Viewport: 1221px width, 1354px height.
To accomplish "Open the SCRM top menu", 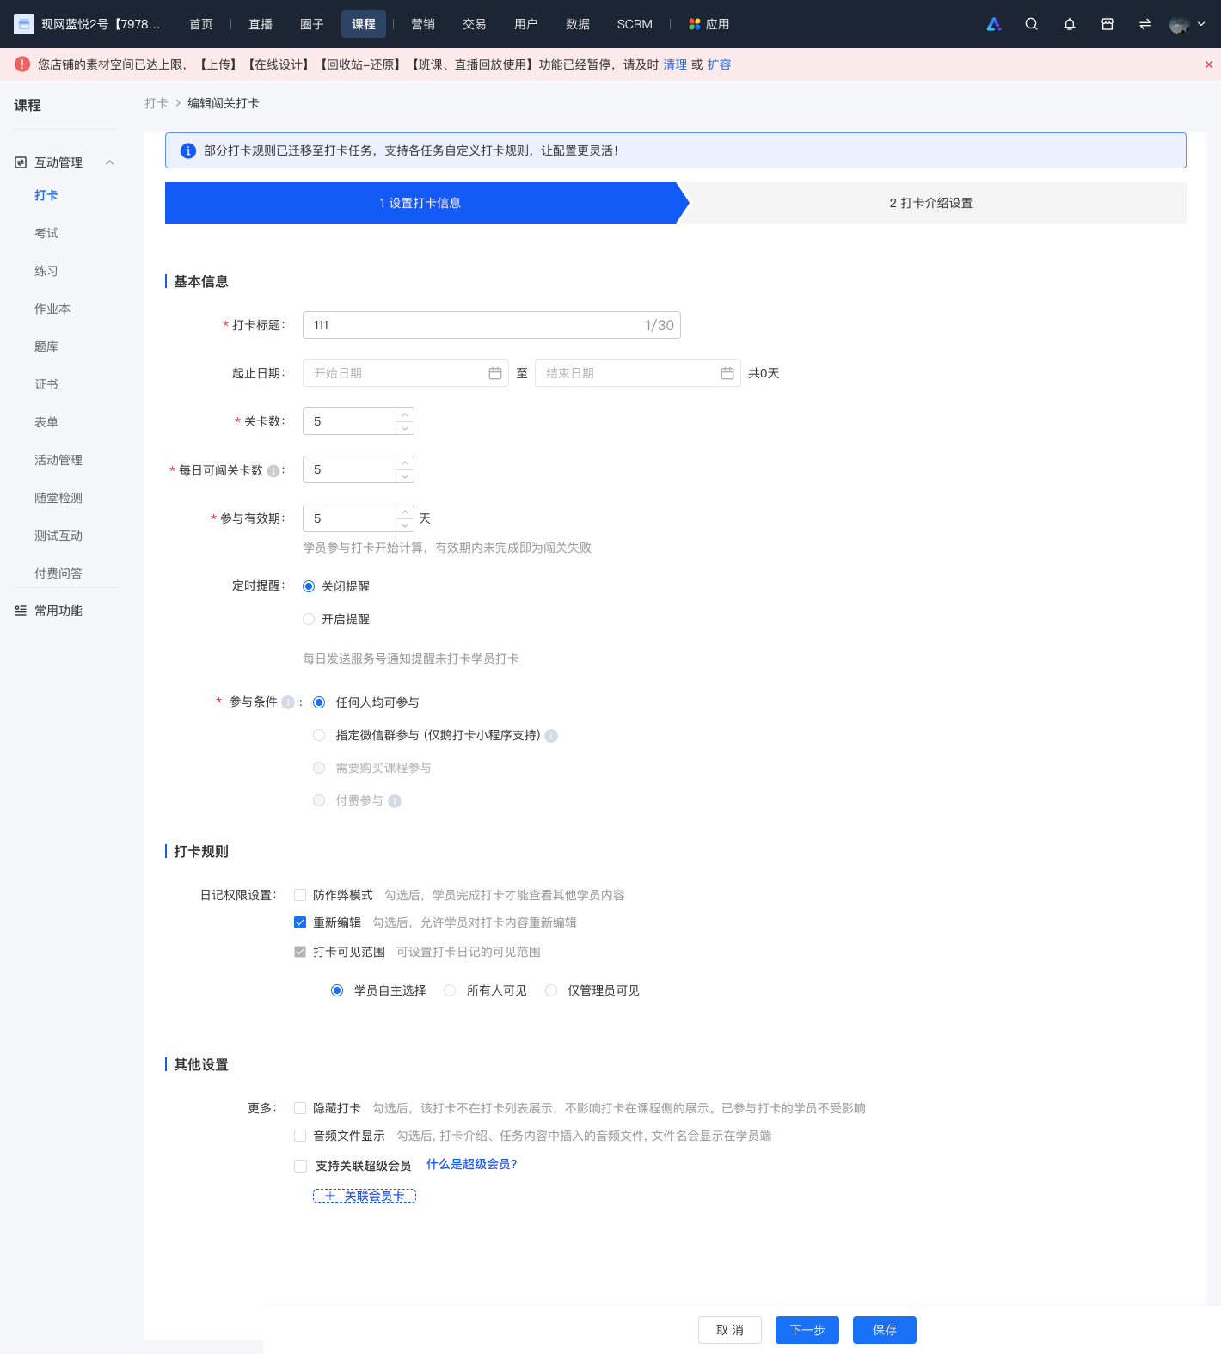I will 635,24.
